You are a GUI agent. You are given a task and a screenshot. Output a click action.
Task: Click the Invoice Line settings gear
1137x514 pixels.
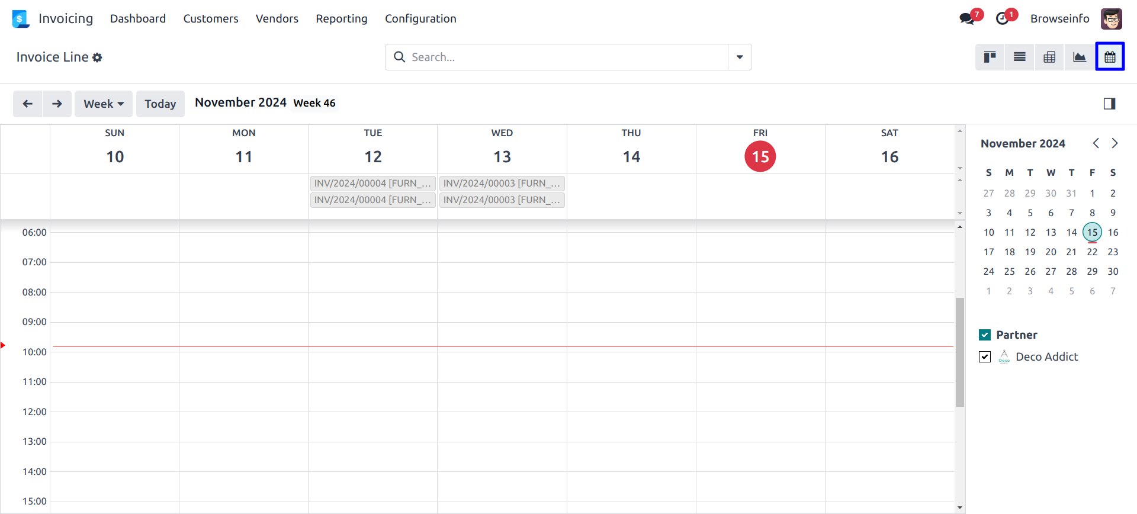(97, 57)
